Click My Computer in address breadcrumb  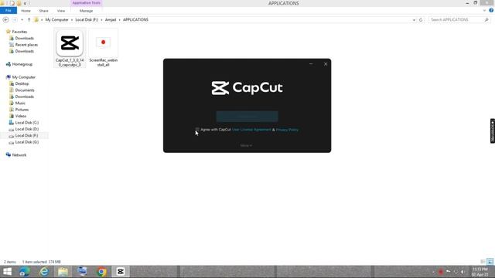pyautogui.click(x=56, y=19)
